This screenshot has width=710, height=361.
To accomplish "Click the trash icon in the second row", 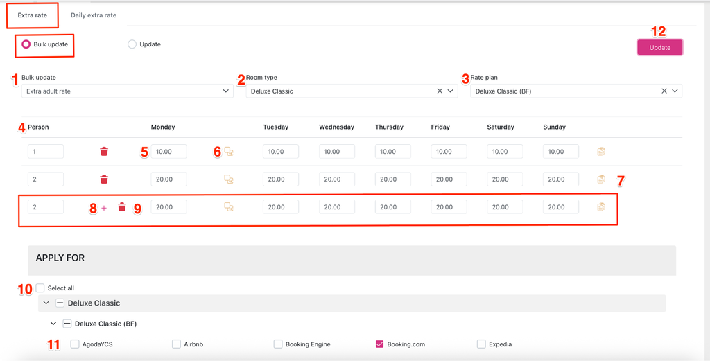I will (104, 179).
